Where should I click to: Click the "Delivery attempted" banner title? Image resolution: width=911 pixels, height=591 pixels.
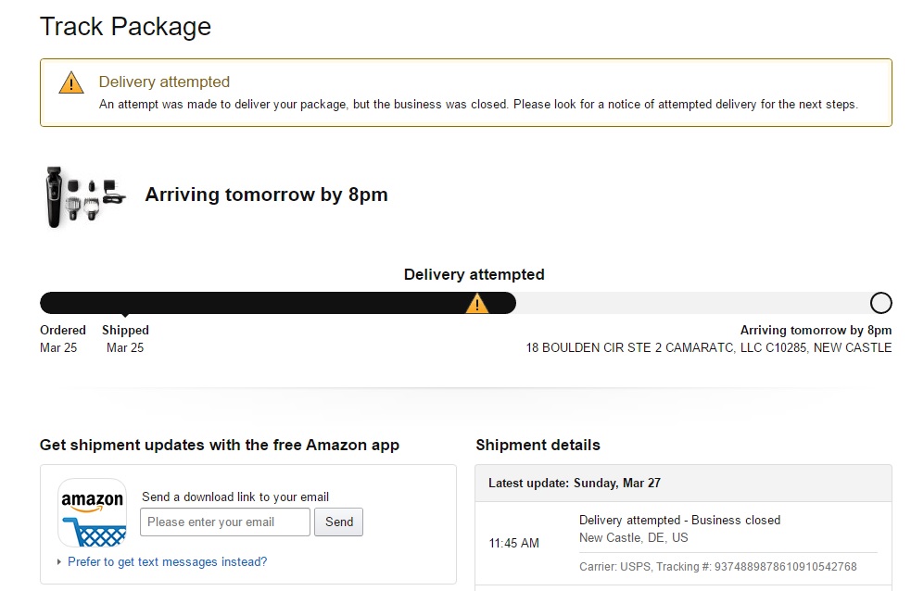coord(164,82)
